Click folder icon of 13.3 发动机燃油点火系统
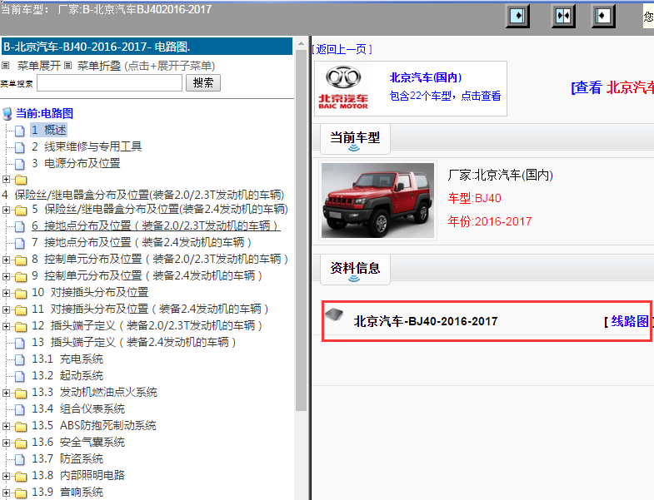 click(x=21, y=394)
